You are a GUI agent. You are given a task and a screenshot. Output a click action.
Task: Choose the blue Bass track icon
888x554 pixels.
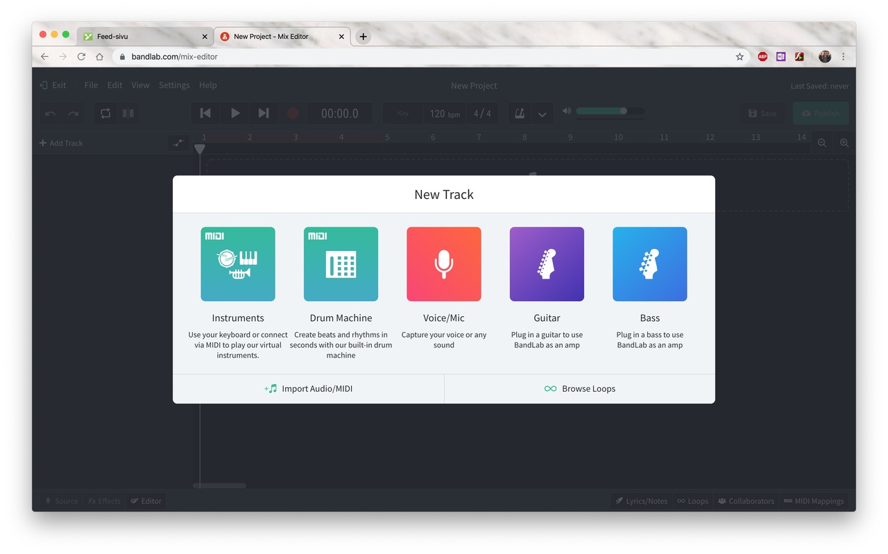click(650, 264)
